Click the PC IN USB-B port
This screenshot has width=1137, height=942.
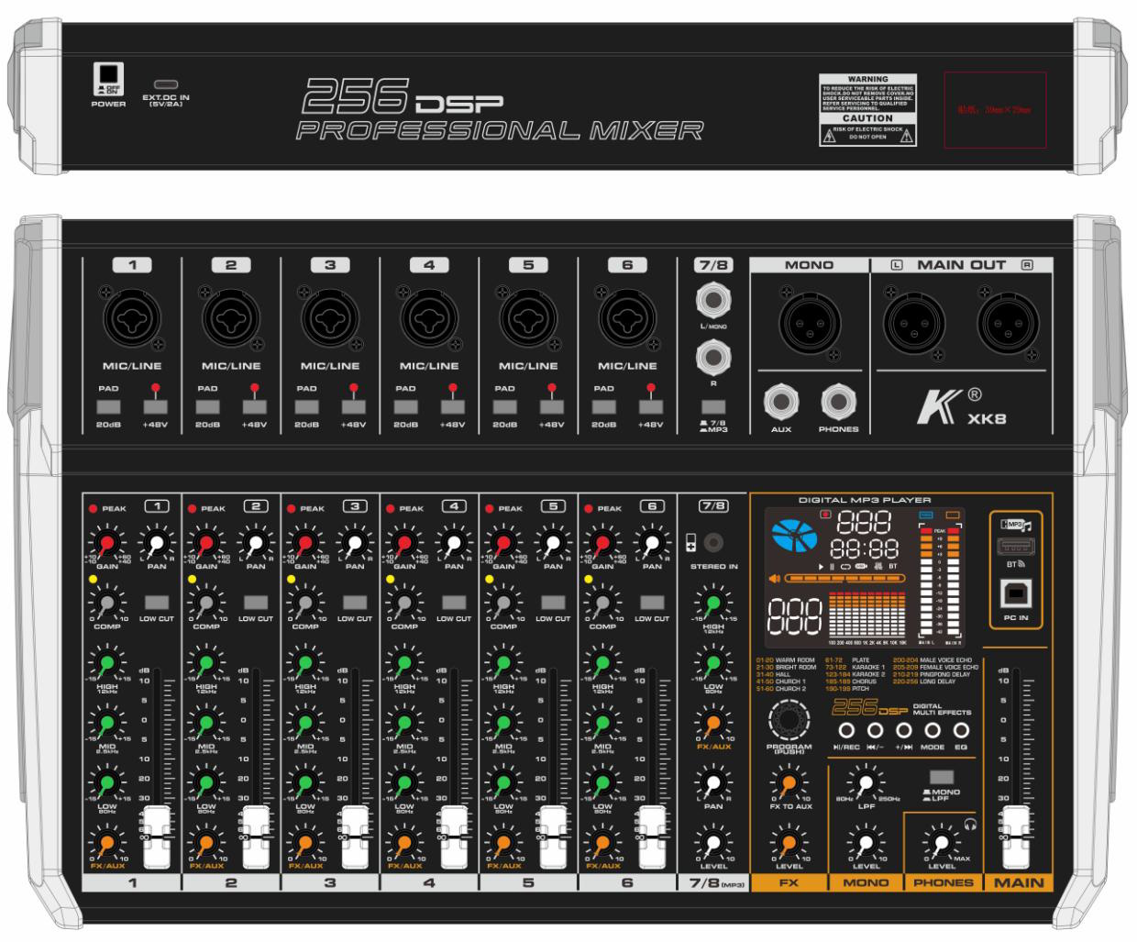[x=1017, y=593]
